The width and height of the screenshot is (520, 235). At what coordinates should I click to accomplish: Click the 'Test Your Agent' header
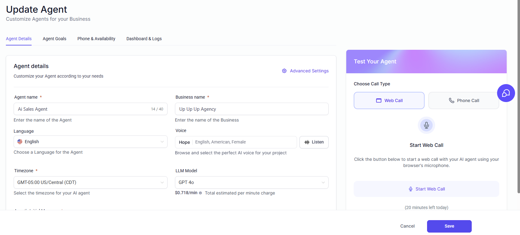pos(375,62)
